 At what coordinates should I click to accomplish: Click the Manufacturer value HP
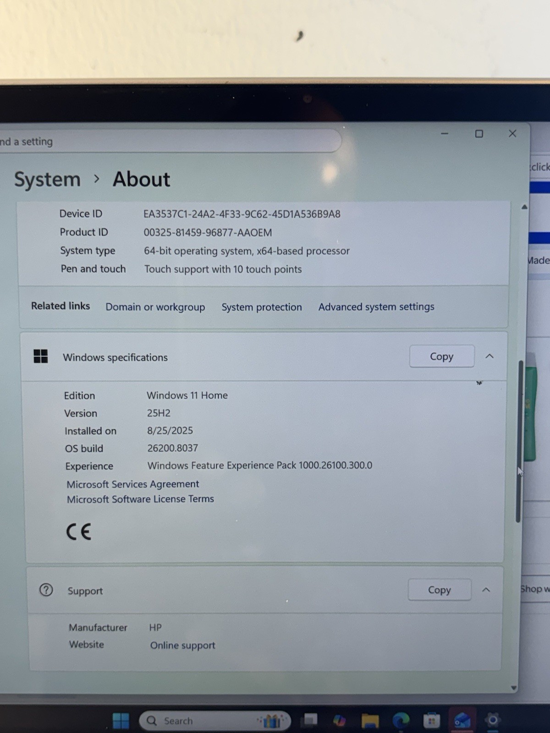coord(155,627)
